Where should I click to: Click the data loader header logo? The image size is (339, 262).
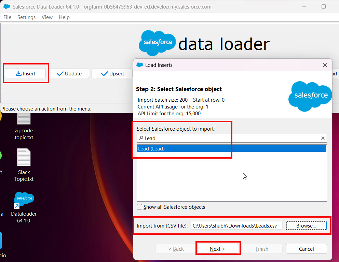point(157,43)
